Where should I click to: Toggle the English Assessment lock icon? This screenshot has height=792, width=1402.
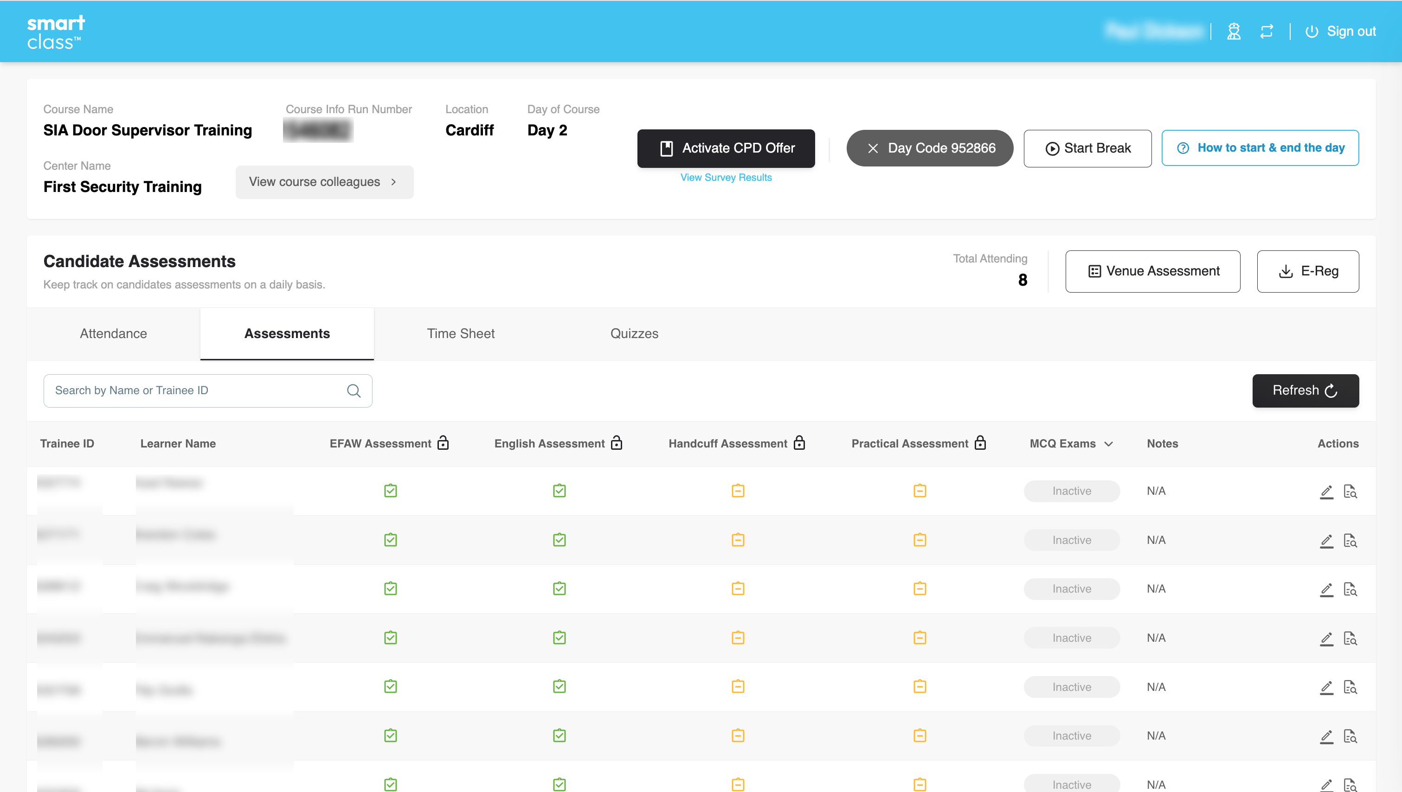(616, 443)
